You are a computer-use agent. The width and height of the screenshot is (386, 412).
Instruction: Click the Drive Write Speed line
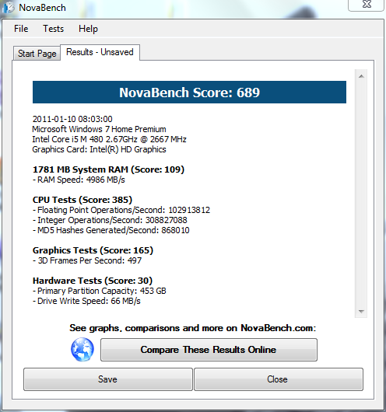86,301
